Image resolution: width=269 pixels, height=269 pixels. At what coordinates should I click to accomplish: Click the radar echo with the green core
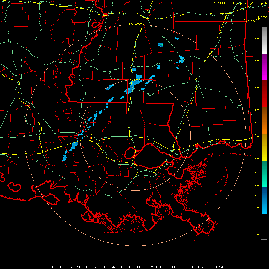161,45
